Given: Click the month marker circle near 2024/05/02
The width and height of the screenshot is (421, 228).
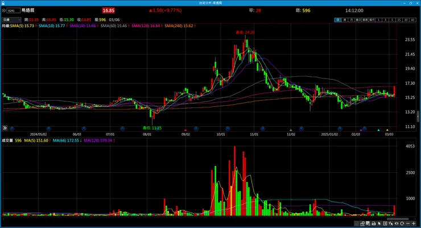Looking at the screenshot, I should coord(48,128).
